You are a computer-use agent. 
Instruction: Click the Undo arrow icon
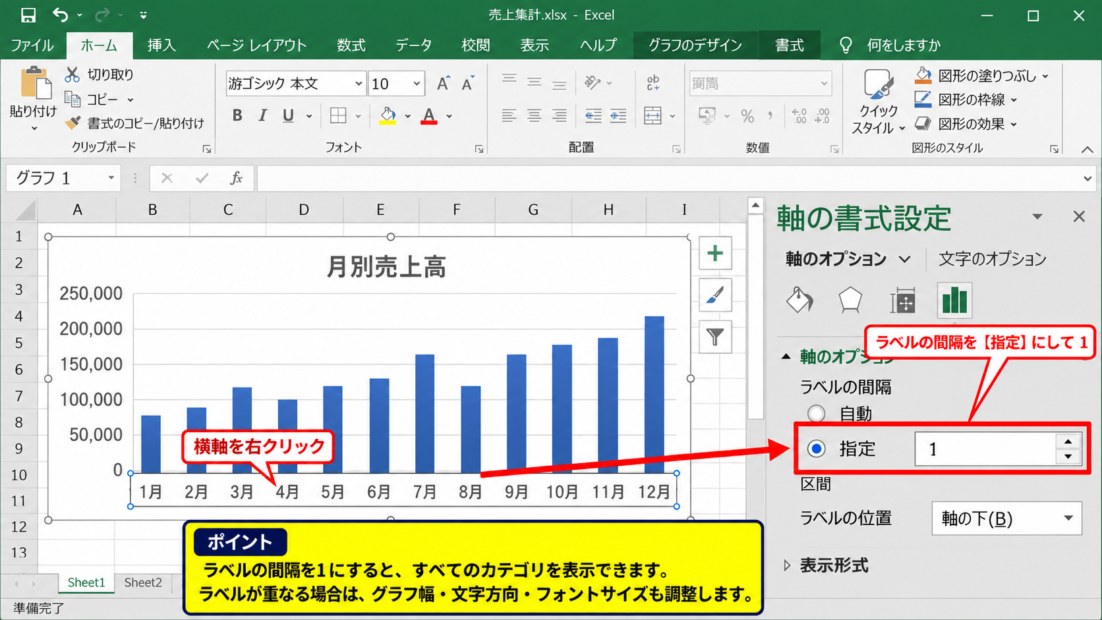[x=61, y=15]
